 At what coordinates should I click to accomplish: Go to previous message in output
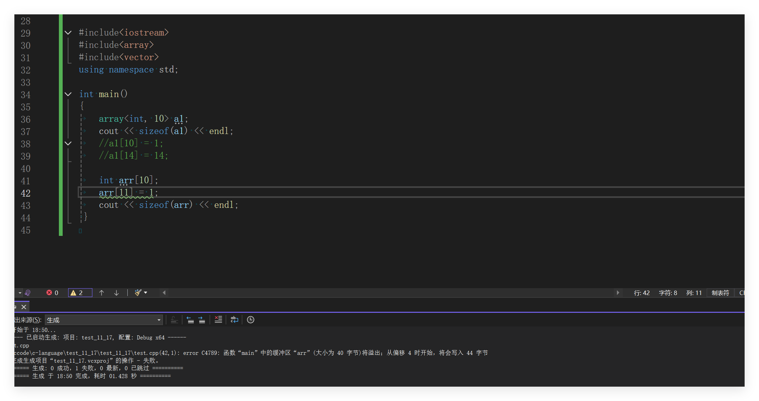(x=190, y=320)
